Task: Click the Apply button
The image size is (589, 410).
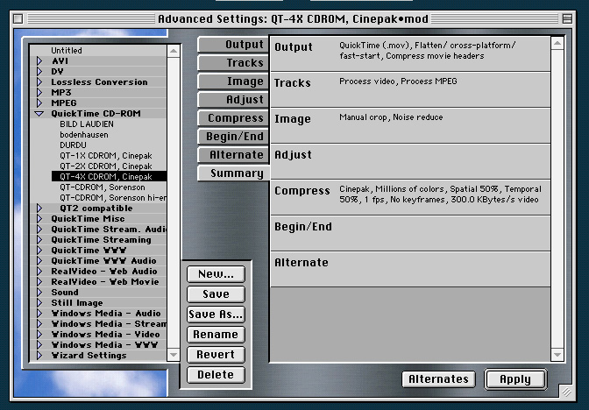Action: tap(514, 379)
